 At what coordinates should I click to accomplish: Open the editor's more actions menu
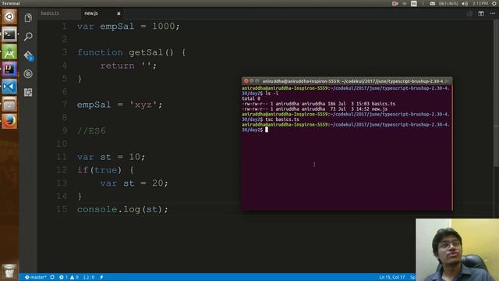493,13
